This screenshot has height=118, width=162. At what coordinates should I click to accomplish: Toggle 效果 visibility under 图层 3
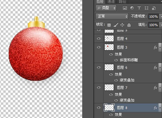[x=111, y=54]
